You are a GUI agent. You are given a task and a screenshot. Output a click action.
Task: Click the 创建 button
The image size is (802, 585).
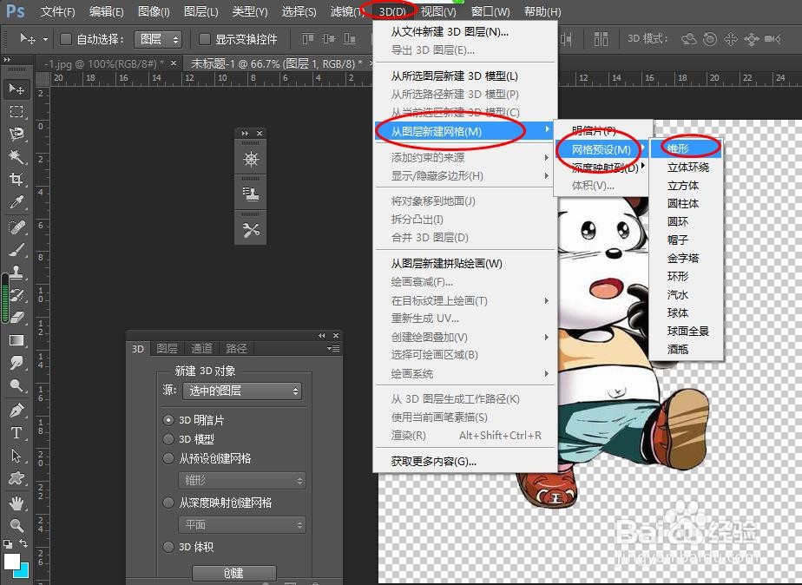[x=233, y=573]
